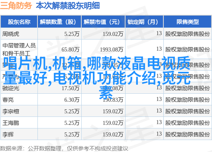Viewport: 212px width, 152px height.
Task: Click the 数据来源 footer disclaimer text
Action: coord(64,148)
